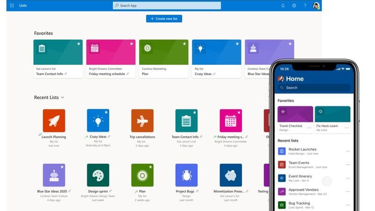Open the notifications bell
The height and width of the screenshot is (211, 375).
[283, 6]
